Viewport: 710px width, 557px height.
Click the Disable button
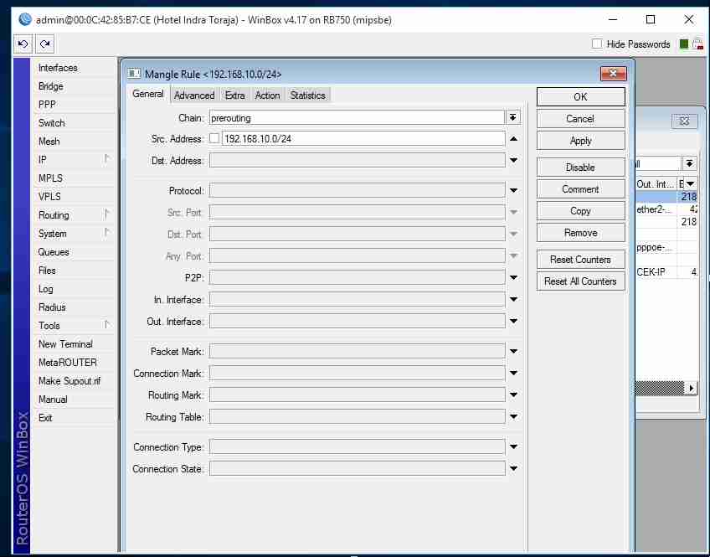(x=580, y=168)
